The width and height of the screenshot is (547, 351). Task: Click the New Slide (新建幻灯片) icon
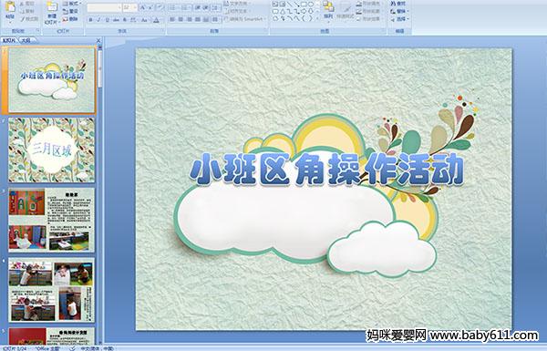point(52,7)
